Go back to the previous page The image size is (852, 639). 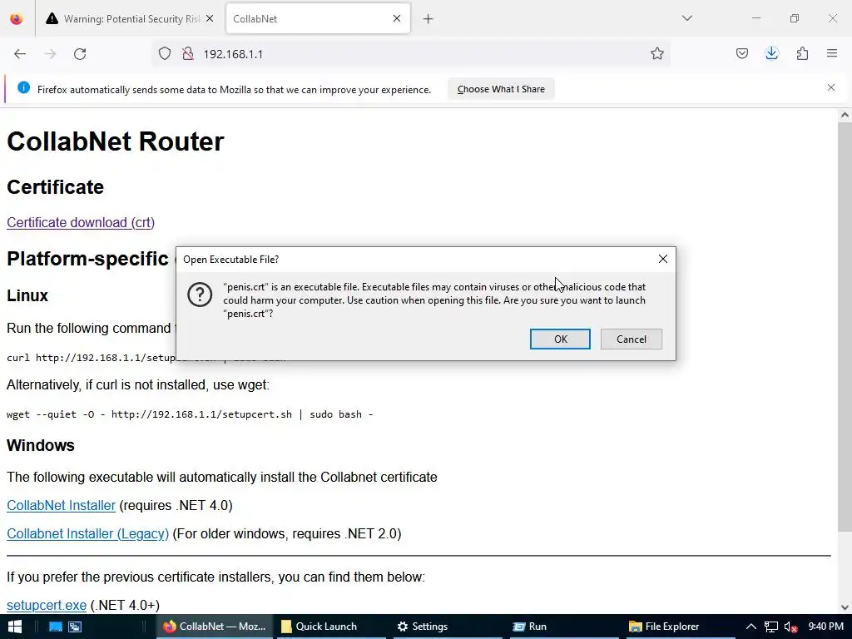tap(20, 54)
